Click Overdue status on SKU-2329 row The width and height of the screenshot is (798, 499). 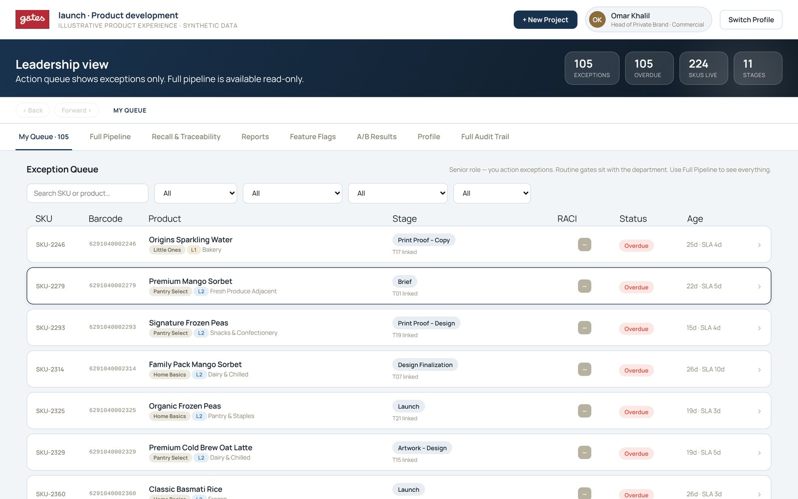pyautogui.click(x=636, y=454)
